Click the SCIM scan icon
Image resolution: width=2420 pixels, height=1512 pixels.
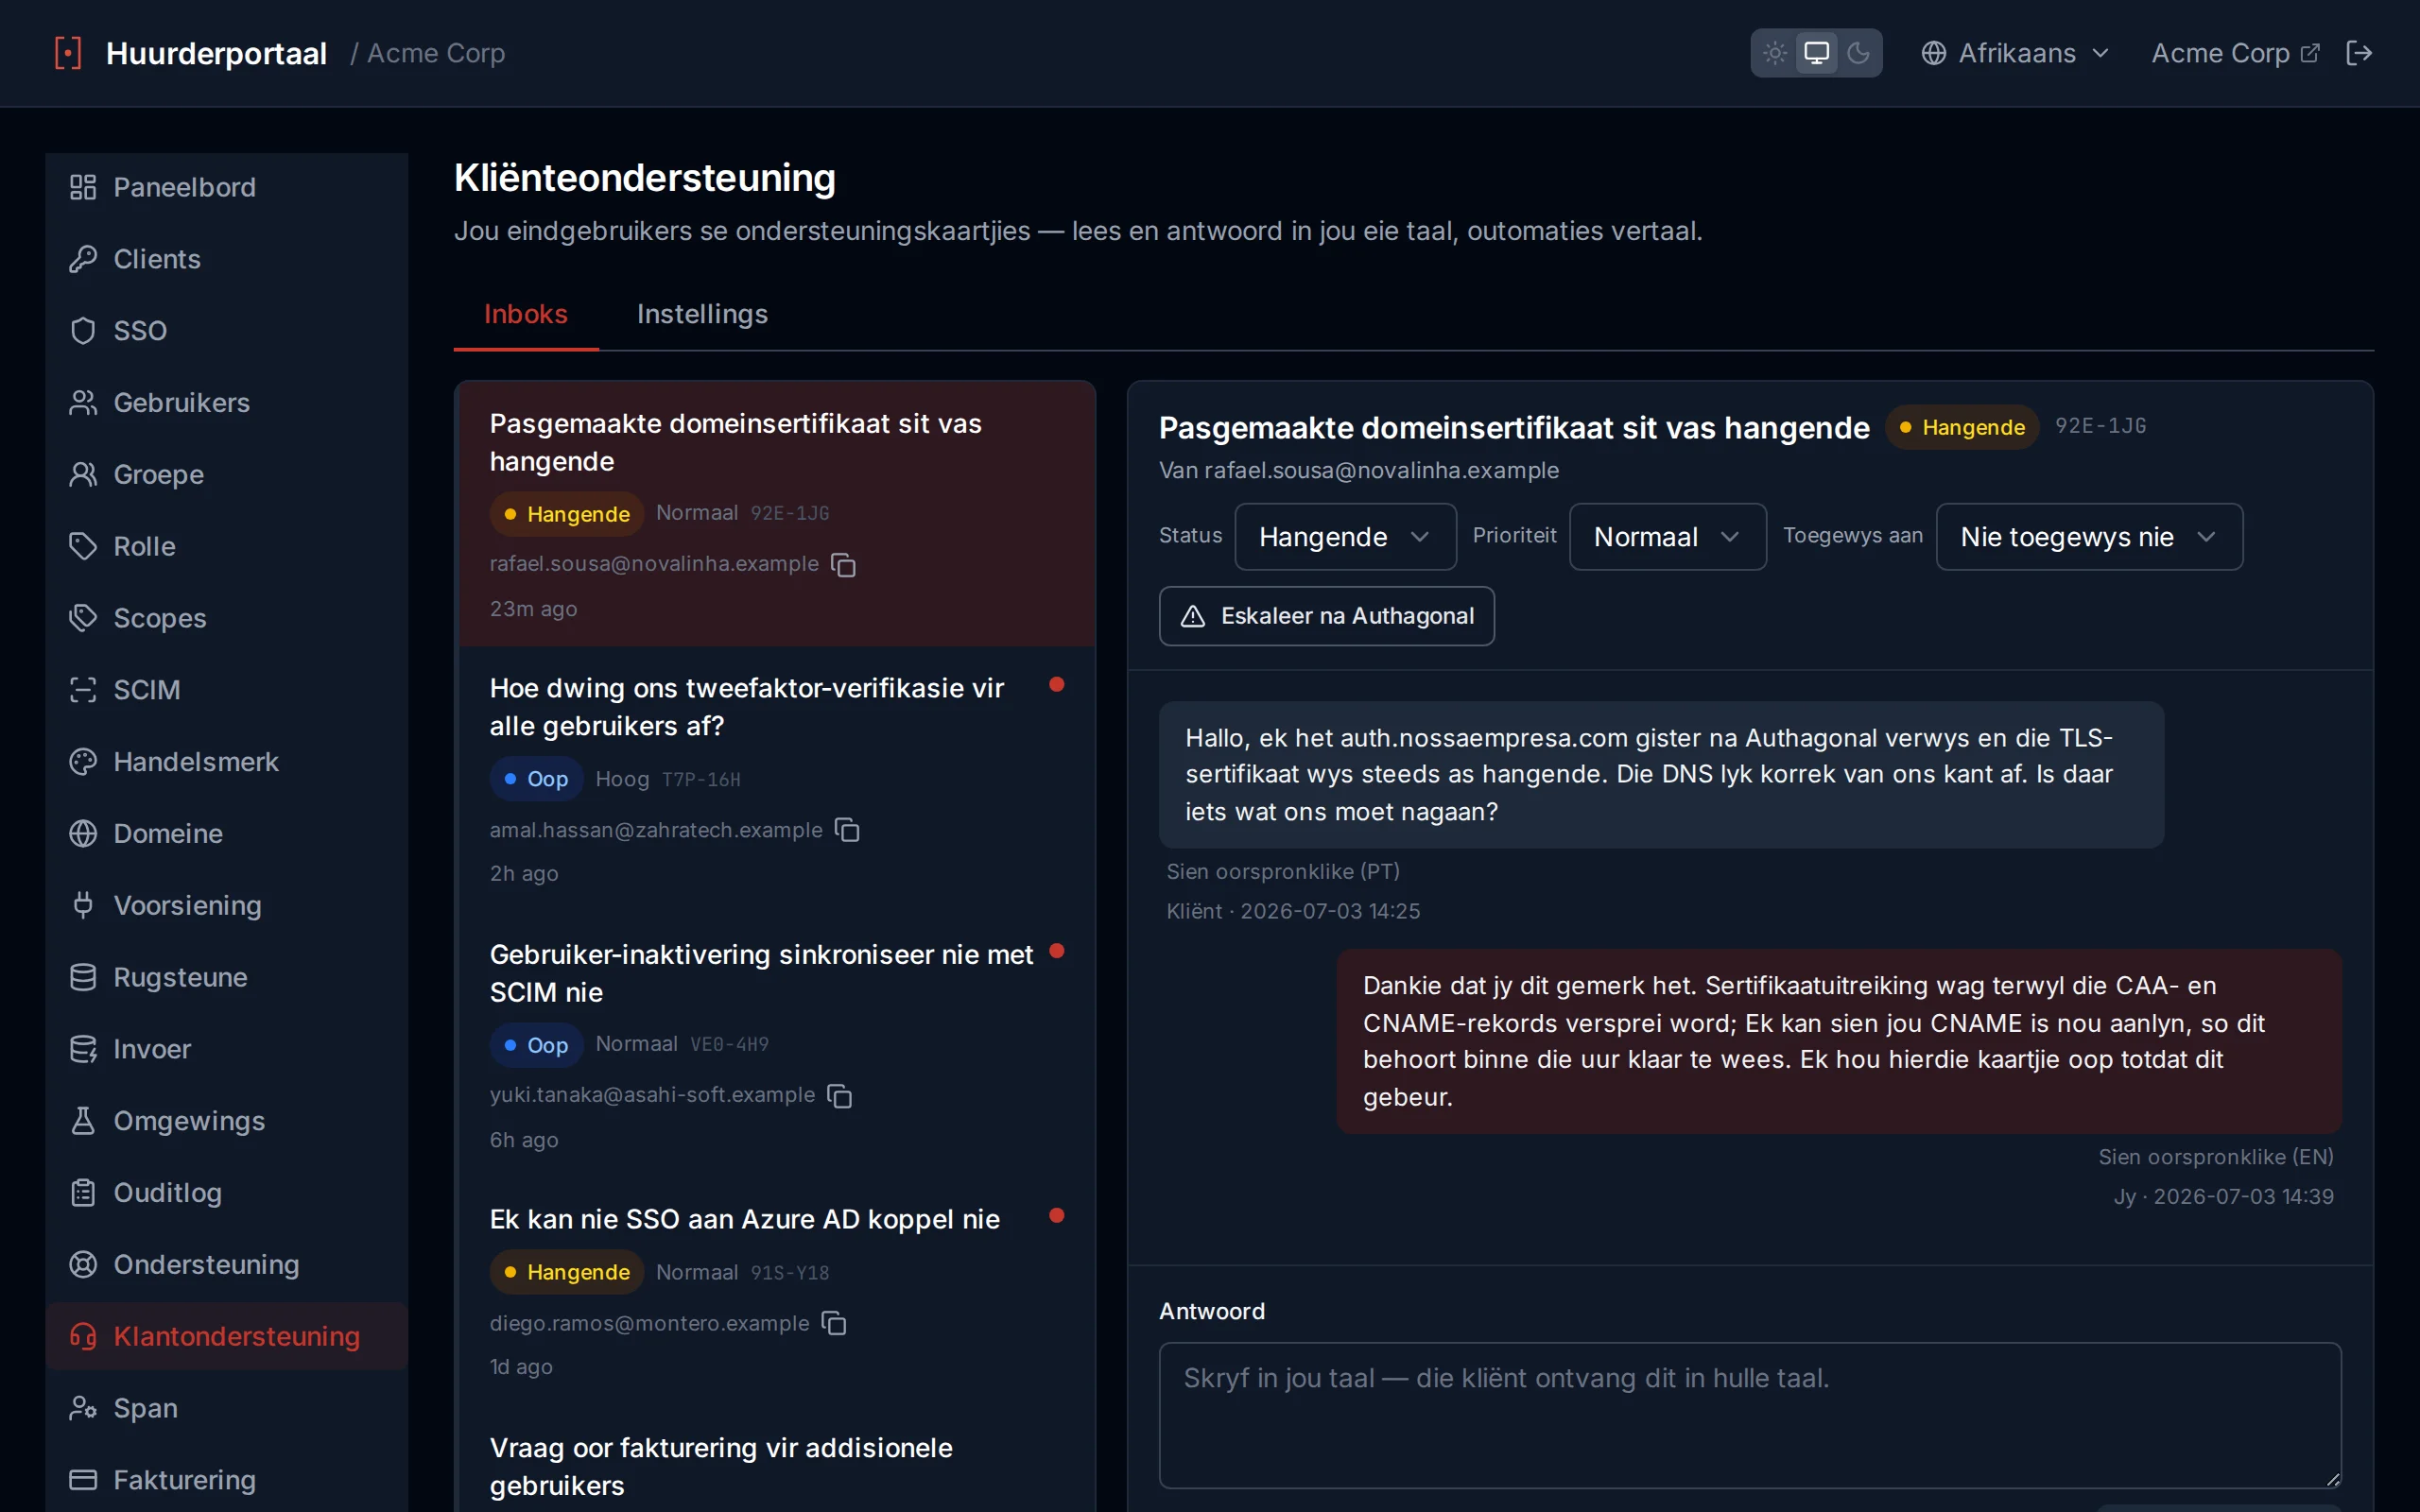pyautogui.click(x=83, y=690)
